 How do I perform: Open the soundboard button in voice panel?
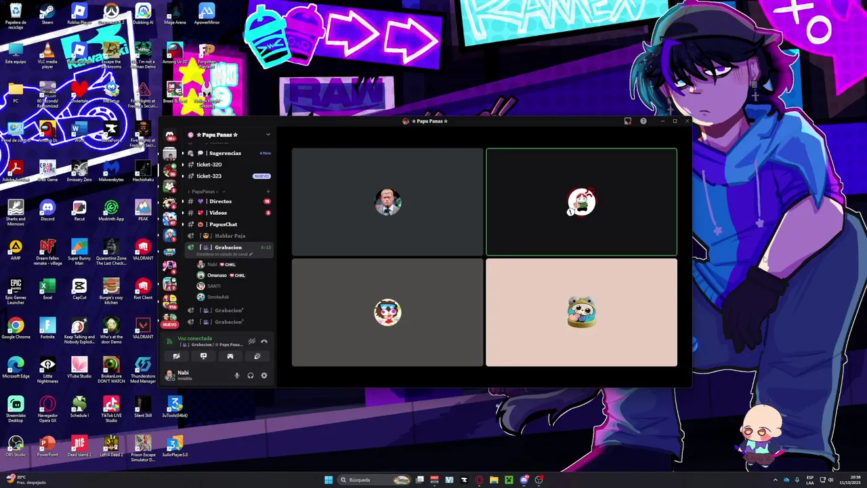coord(257,356)
